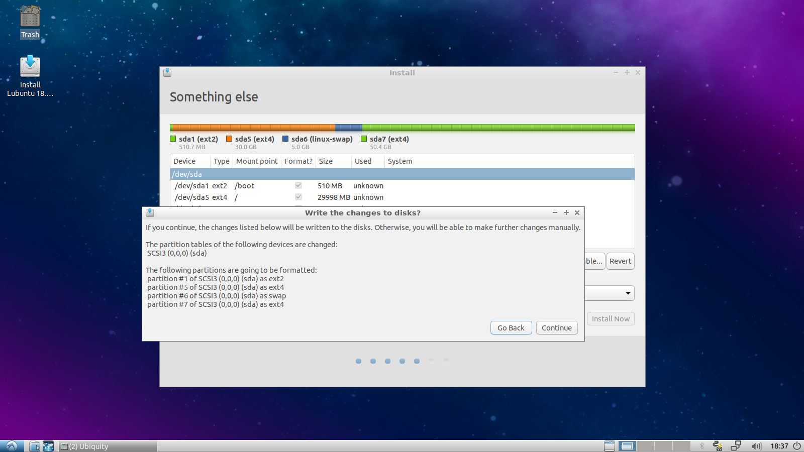Open the boot loader device dropdown
Screen dimensions: 804x452
coord(628,293)
